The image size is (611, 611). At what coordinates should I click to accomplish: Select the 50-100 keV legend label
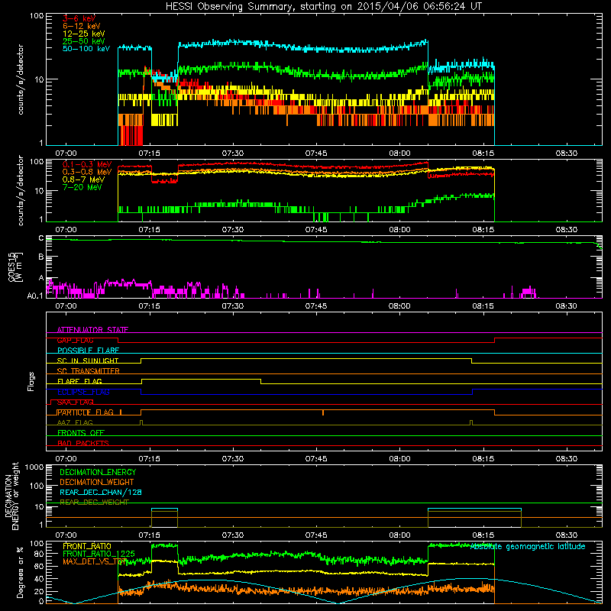(86, 49)
